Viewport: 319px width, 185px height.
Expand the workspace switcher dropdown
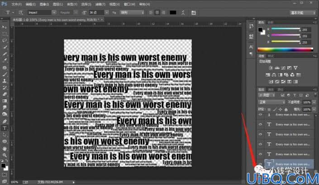[x=303, y=13]
